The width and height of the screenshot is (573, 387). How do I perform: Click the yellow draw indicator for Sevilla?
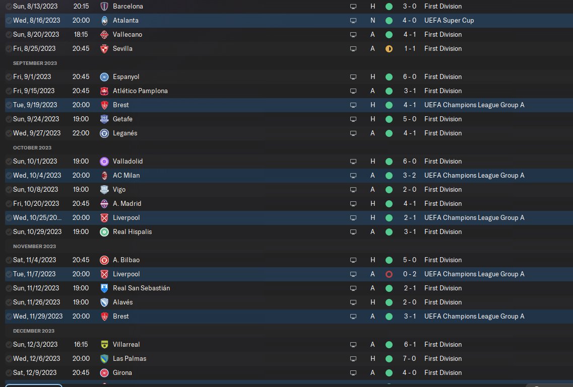click(389, 48)
